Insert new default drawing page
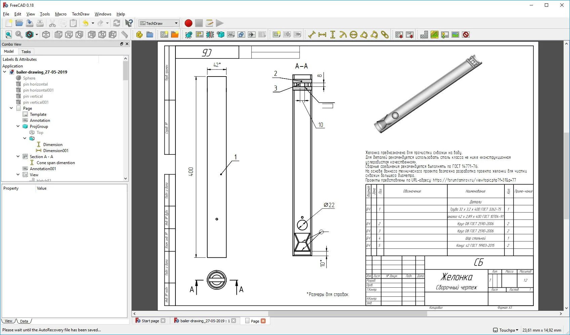This screenshot has width=570, height=335. (x=164, y=35)
